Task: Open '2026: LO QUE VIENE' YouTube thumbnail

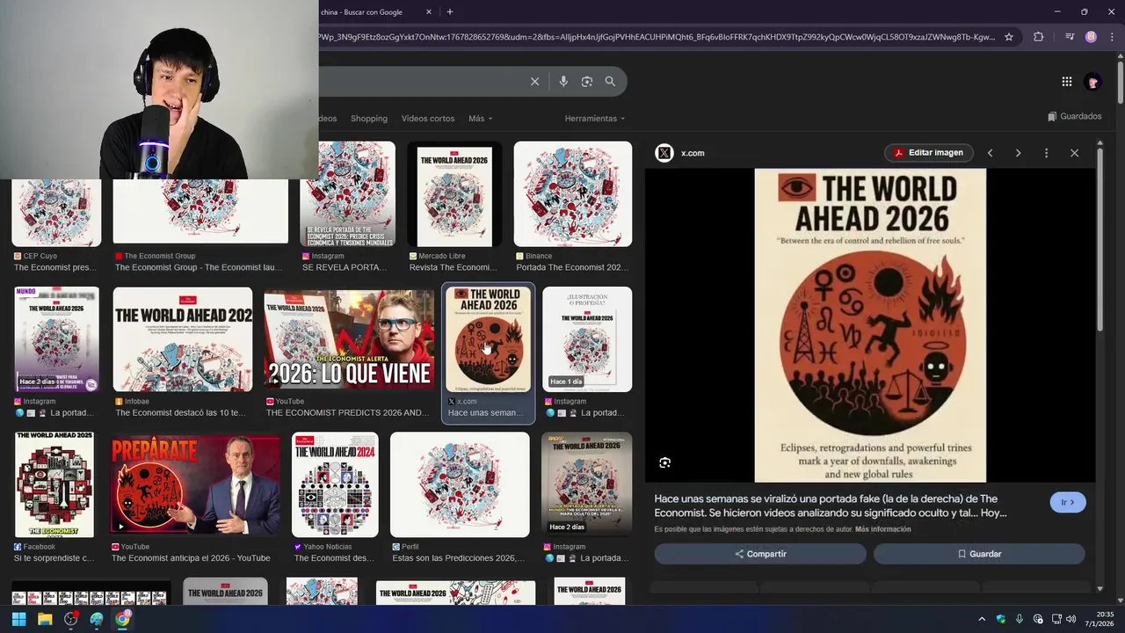Action: pyautogui.click(x=349, y=339)
